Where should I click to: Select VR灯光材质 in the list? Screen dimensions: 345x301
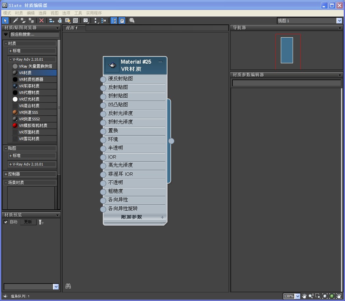tap(34, 99)
